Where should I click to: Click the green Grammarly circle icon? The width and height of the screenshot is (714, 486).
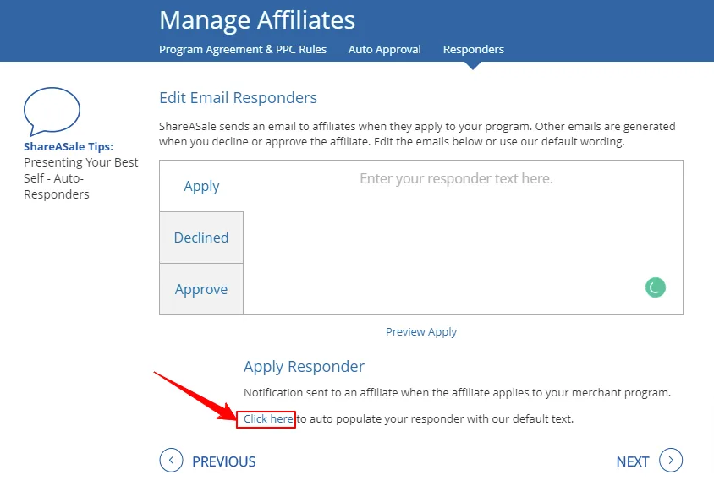656,287
